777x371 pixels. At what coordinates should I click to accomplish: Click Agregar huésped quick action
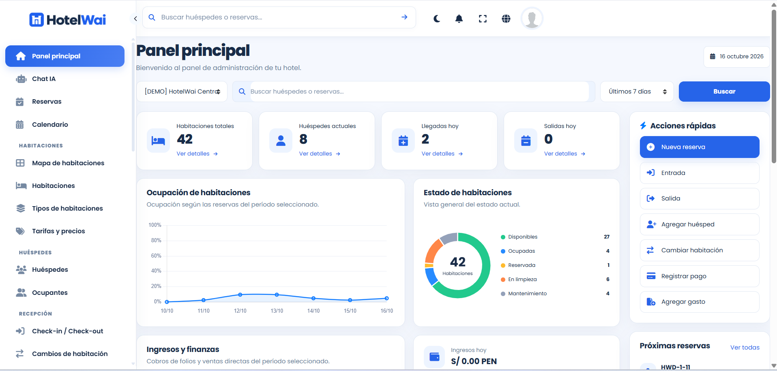700,224
